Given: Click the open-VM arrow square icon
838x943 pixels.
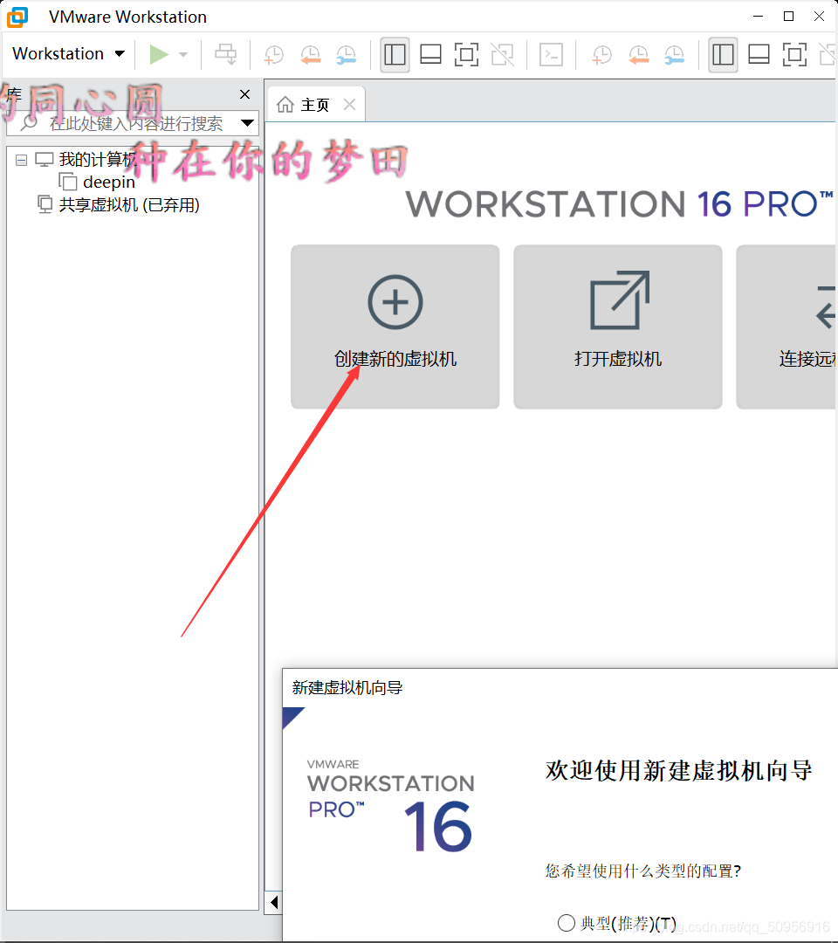Looking at the screenshot, I should click(620, 300).
